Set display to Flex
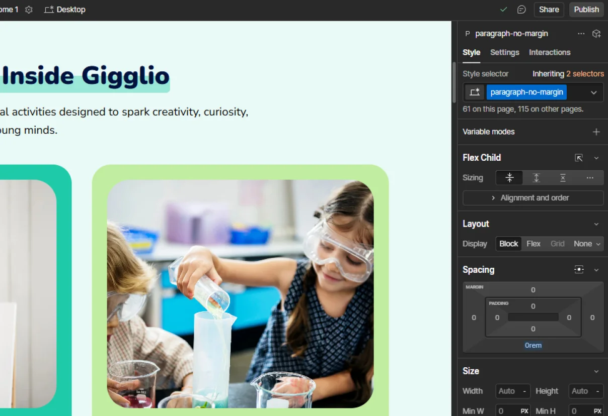608x416 pixels. (x=534, y=244)
